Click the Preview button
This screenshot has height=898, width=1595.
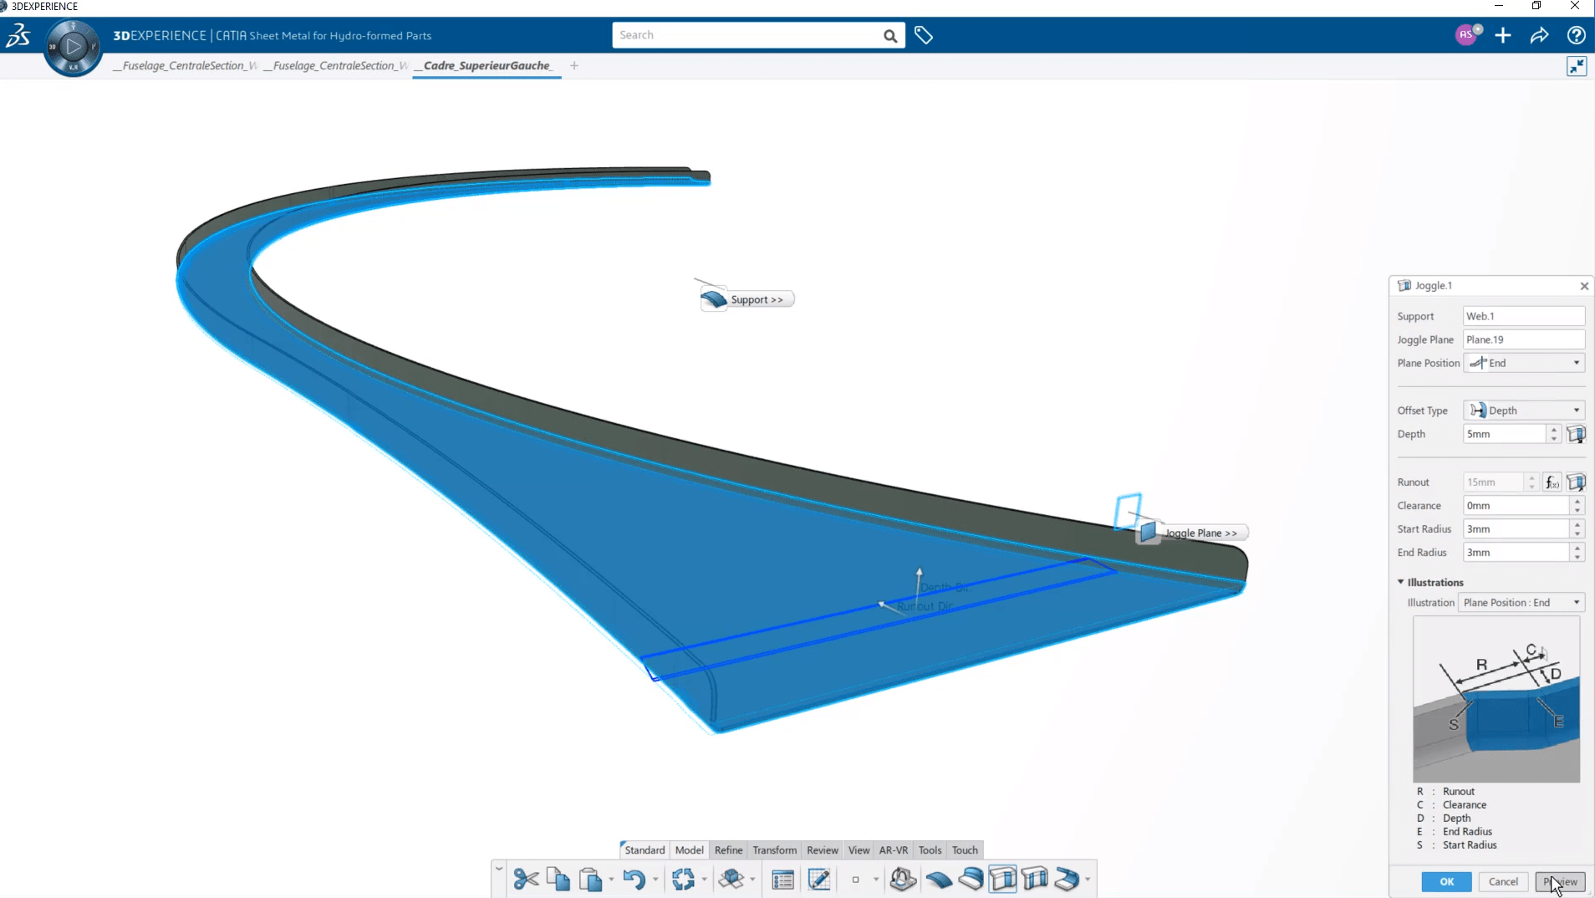[x=1560, y=881]
